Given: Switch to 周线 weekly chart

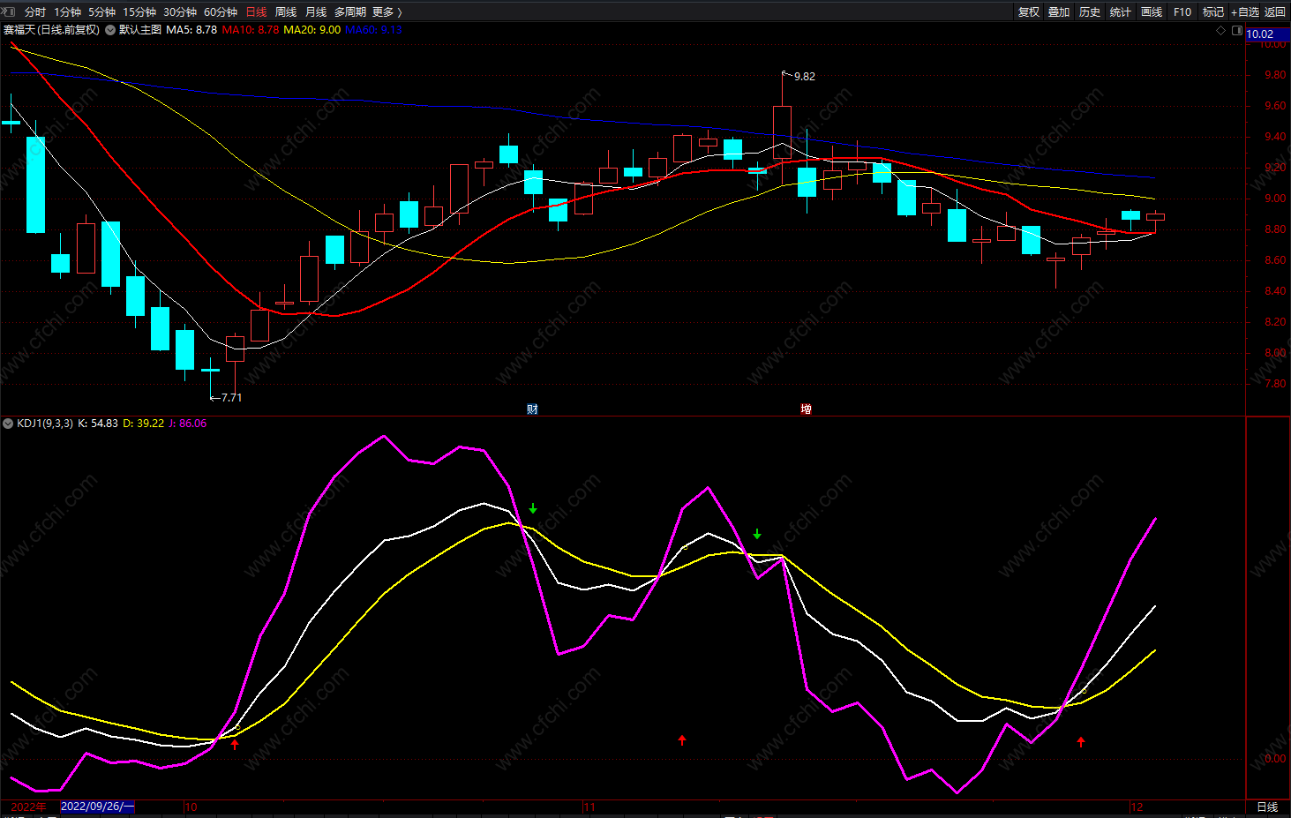Looking at the screenshot, I should 286,11.
